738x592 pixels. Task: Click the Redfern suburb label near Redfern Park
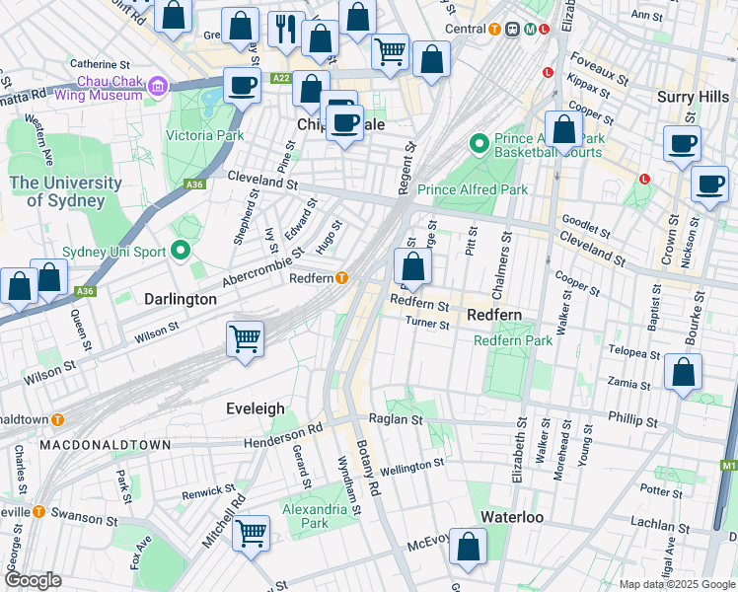[x=494, y=315]
